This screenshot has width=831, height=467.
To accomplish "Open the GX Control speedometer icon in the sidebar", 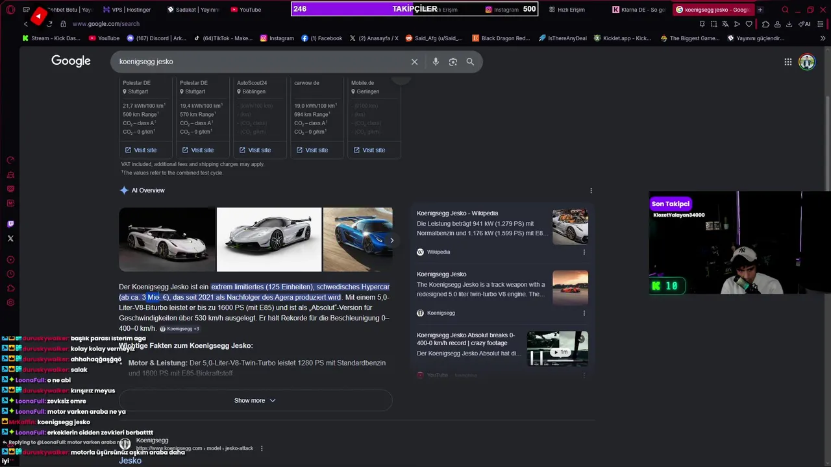I will pyautogui.click(x=10, y=160).
